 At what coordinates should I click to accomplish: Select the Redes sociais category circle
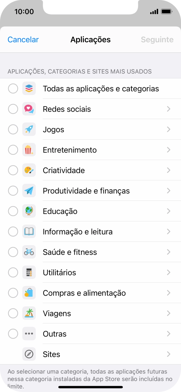click(13, 109)
